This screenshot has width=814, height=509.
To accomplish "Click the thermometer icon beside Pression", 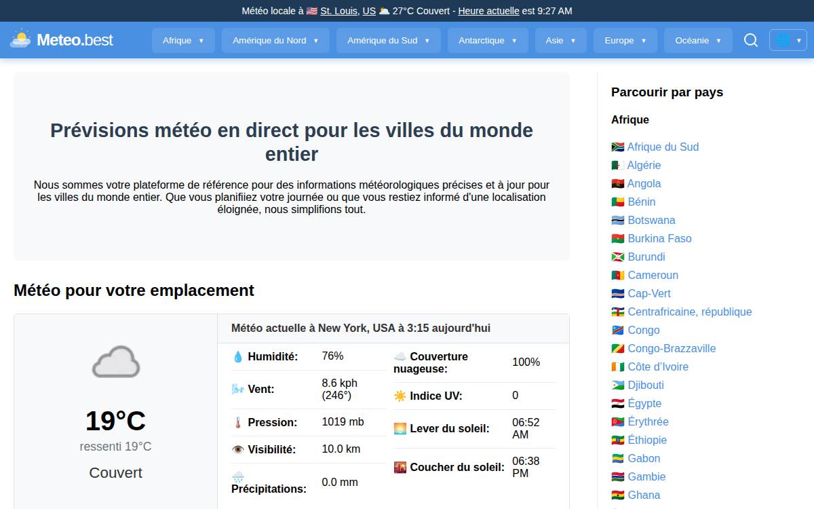I will pos(237,422).
